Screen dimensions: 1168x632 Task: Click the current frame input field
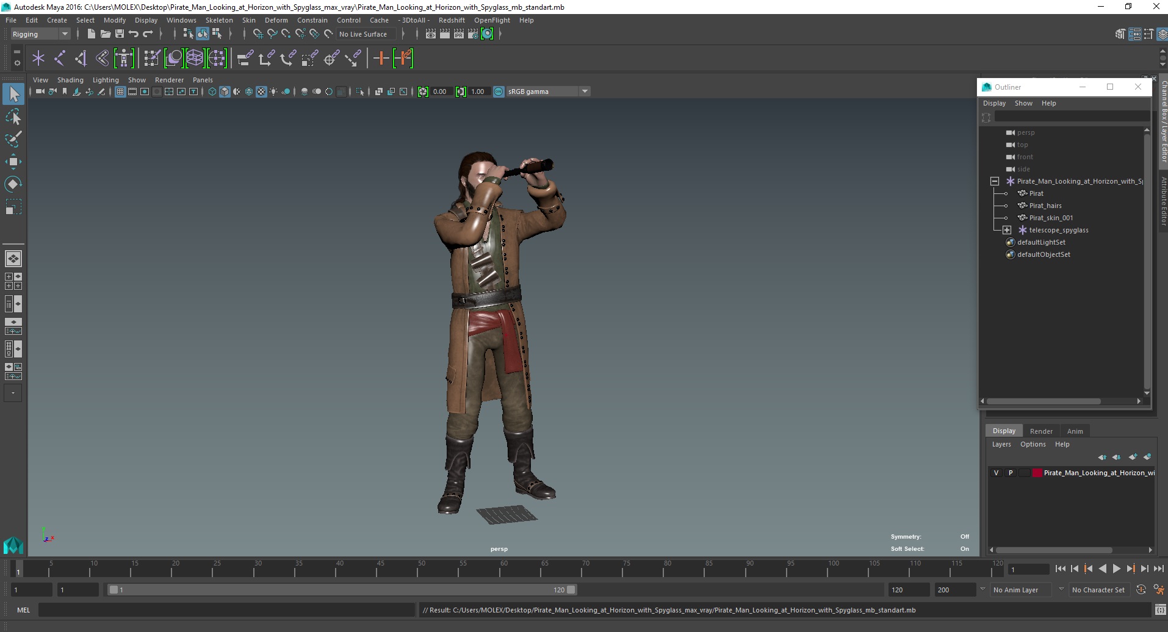click(x=1028, y=570)
